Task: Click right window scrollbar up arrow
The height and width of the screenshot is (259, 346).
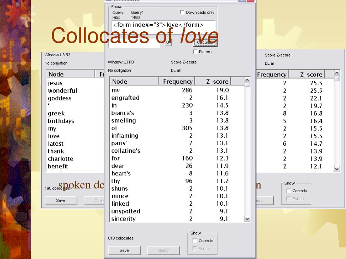Action: click(337, 73)
